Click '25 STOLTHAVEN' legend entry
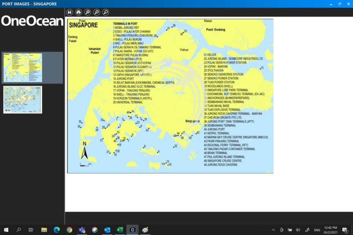The height and width of the screenshot is (235, 353). click(x=214, y=71)
